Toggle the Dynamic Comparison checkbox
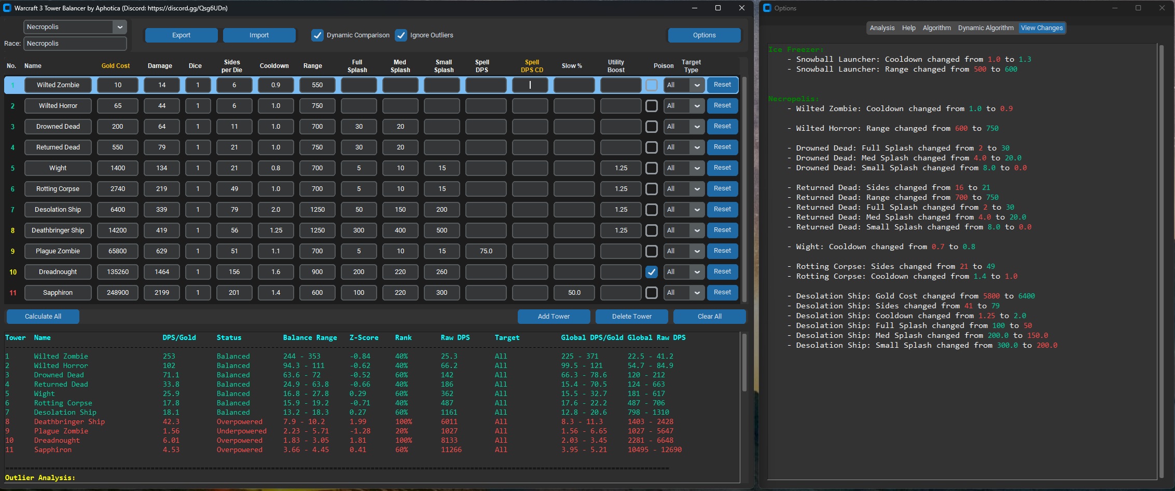The image size is (1175, 491). click(x=317, y=35)
